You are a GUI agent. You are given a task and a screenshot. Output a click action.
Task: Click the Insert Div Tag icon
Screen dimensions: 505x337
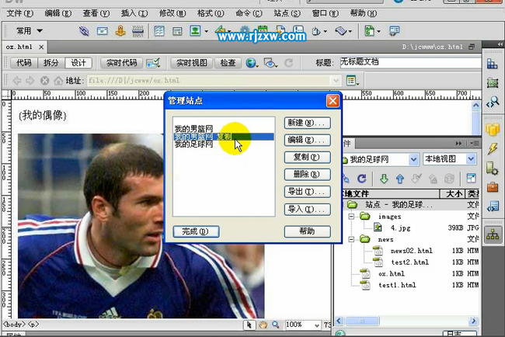point(177,31)
